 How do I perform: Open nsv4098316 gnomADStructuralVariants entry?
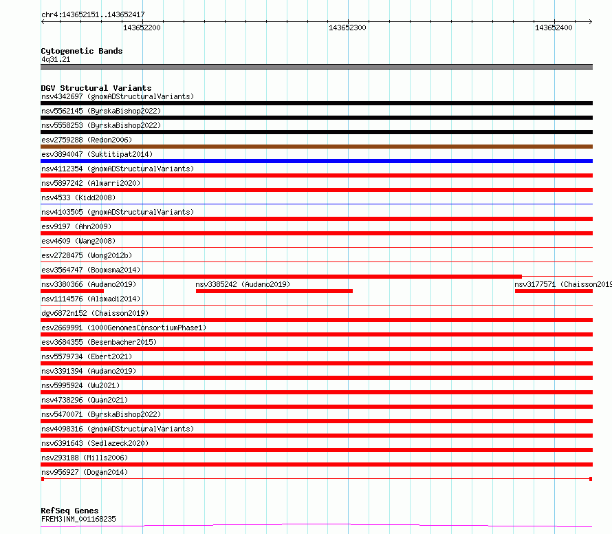118,429
